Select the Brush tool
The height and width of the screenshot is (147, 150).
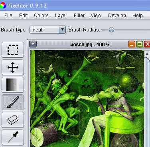pos(13,102)
